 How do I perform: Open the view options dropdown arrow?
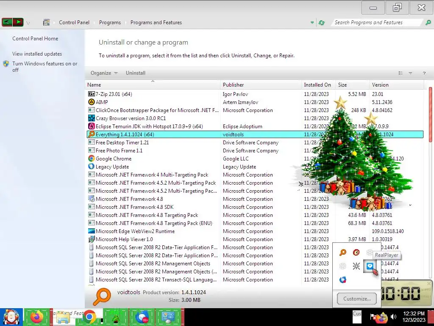[410, 73]
